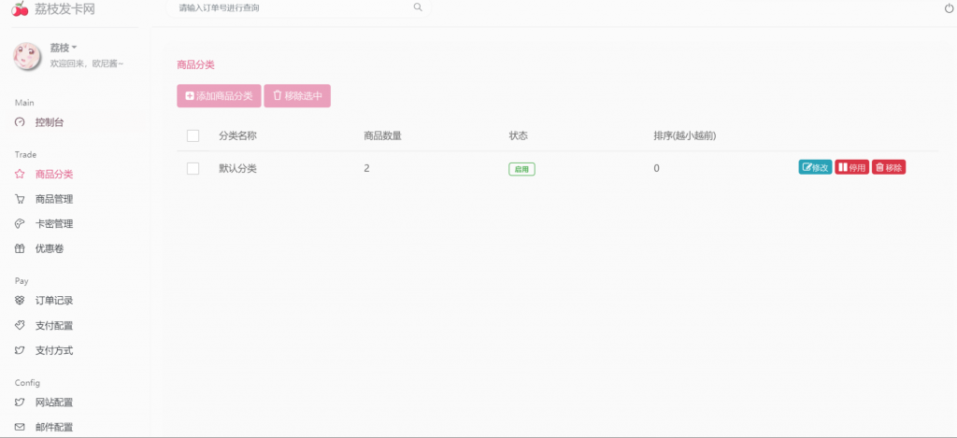Viewport: 957px width, 438px height.
Task: Open 商品管理 in sidebar
Action: (54, 200)
